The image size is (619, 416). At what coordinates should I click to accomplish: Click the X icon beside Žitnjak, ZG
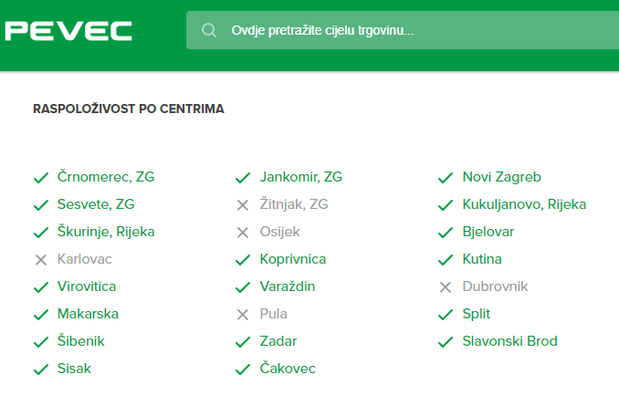[x=243, y=204]
